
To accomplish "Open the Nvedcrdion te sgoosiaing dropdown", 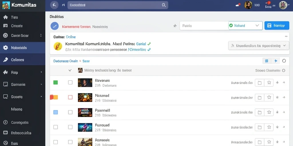I will tap(259, 45).
